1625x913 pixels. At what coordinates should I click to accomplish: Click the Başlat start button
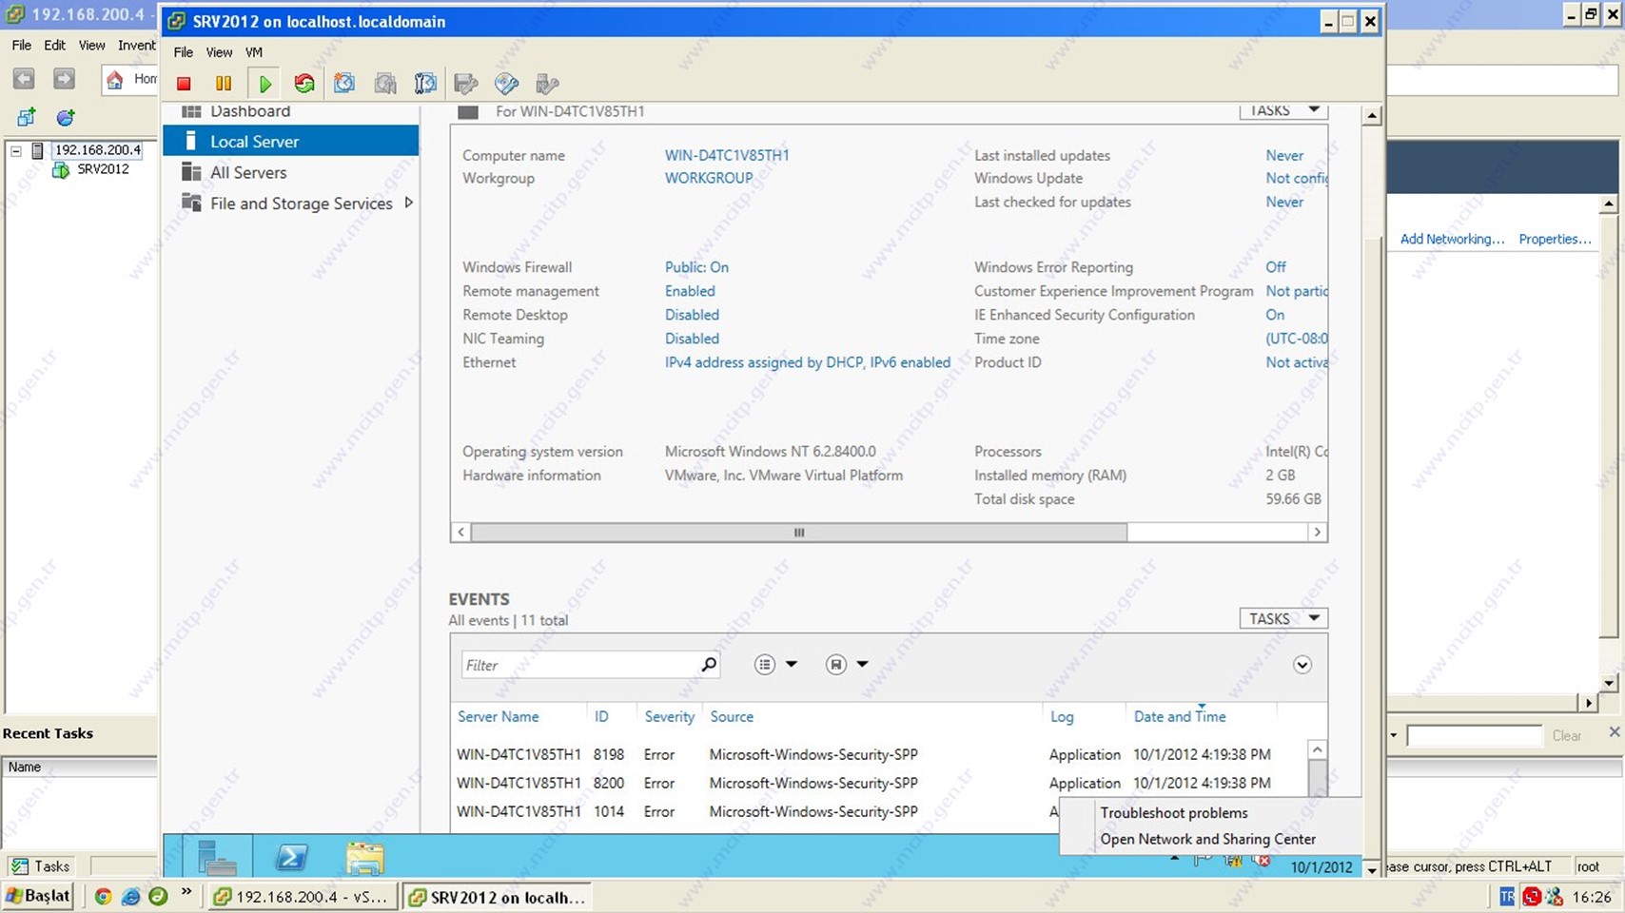click(38, 896)
